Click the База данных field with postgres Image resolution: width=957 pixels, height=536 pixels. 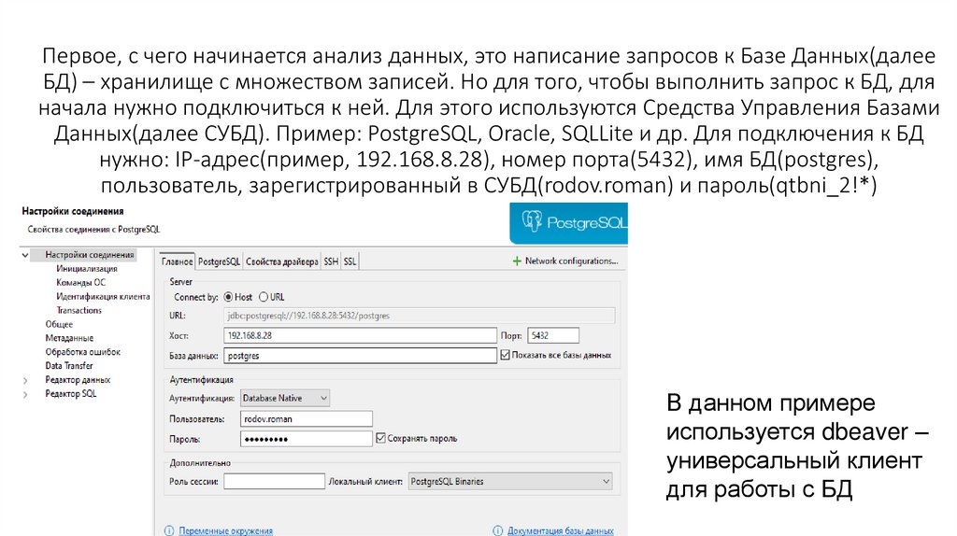tap(360, 356)
